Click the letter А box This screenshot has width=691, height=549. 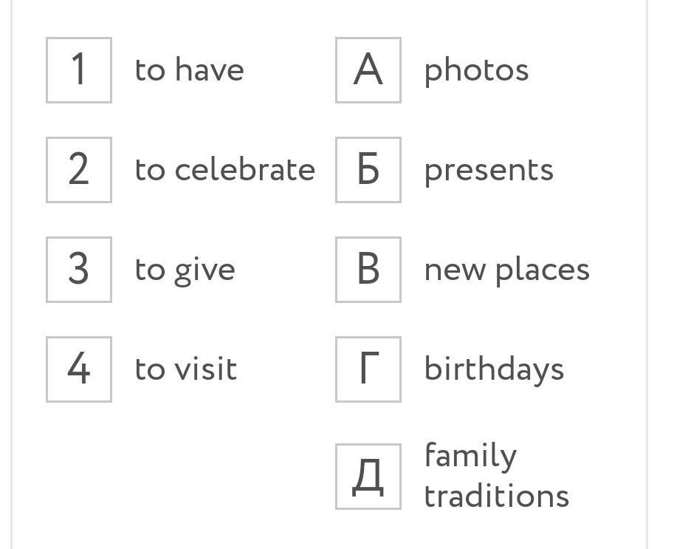368,70
